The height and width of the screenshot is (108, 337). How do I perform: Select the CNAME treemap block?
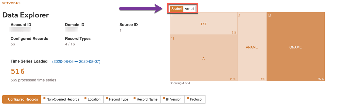click(x=296, y=47)
